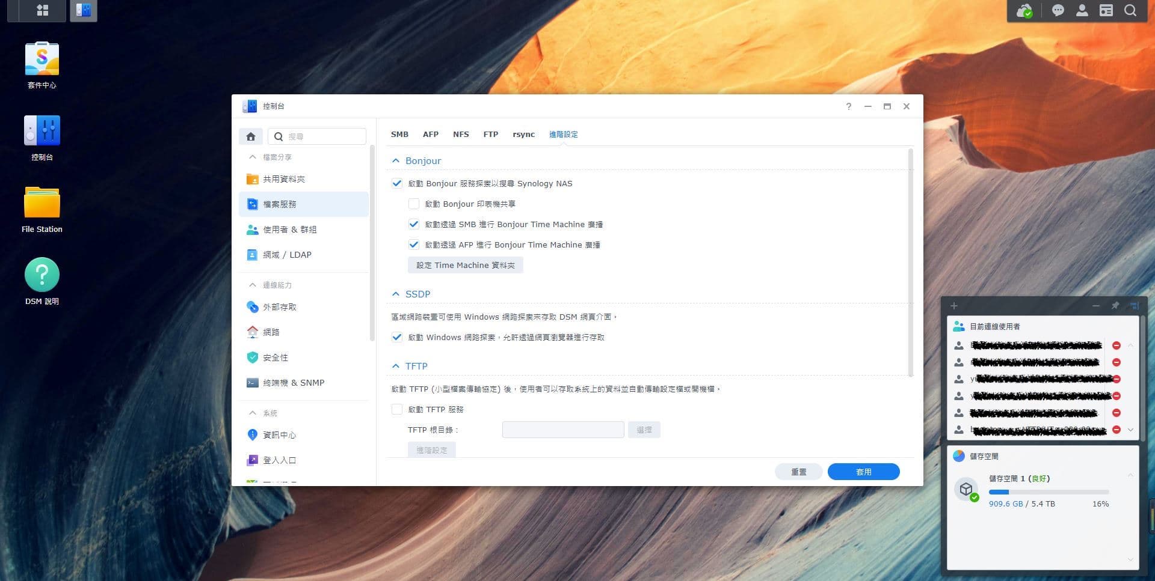Open the notifications chat bubble icon
Screen dimensions: 1155x581
pyautogui.click(x=1058, y=10)
